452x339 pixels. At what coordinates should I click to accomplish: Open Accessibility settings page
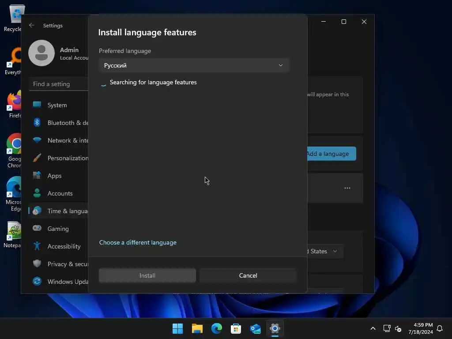59,246
